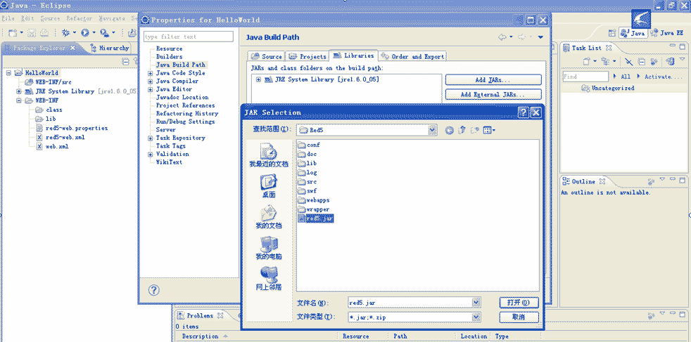Click the Task List presentation icon
This screenshot has width=691, height=342.
tap(606, 62)
